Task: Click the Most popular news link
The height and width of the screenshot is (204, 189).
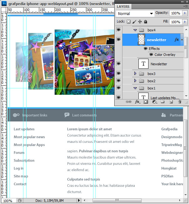Action: pos(29,137)
